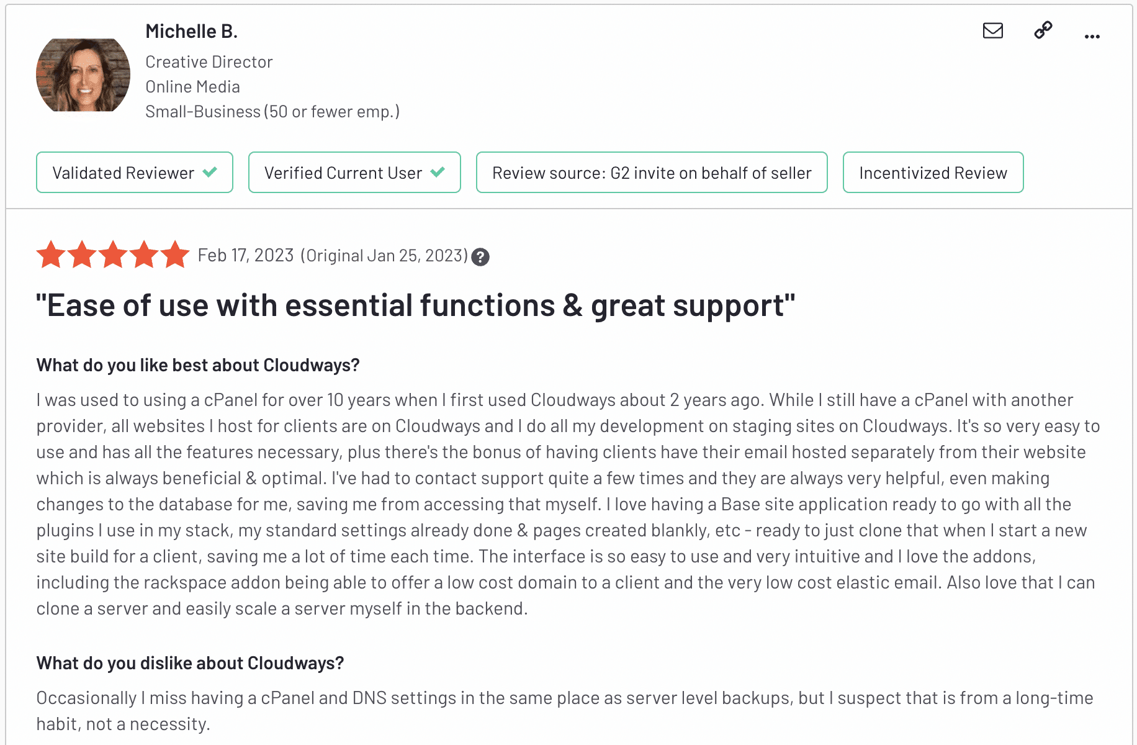Open the three-dots more options menu
This screenshot has height=745, width=1137.
coord(1092,37)
